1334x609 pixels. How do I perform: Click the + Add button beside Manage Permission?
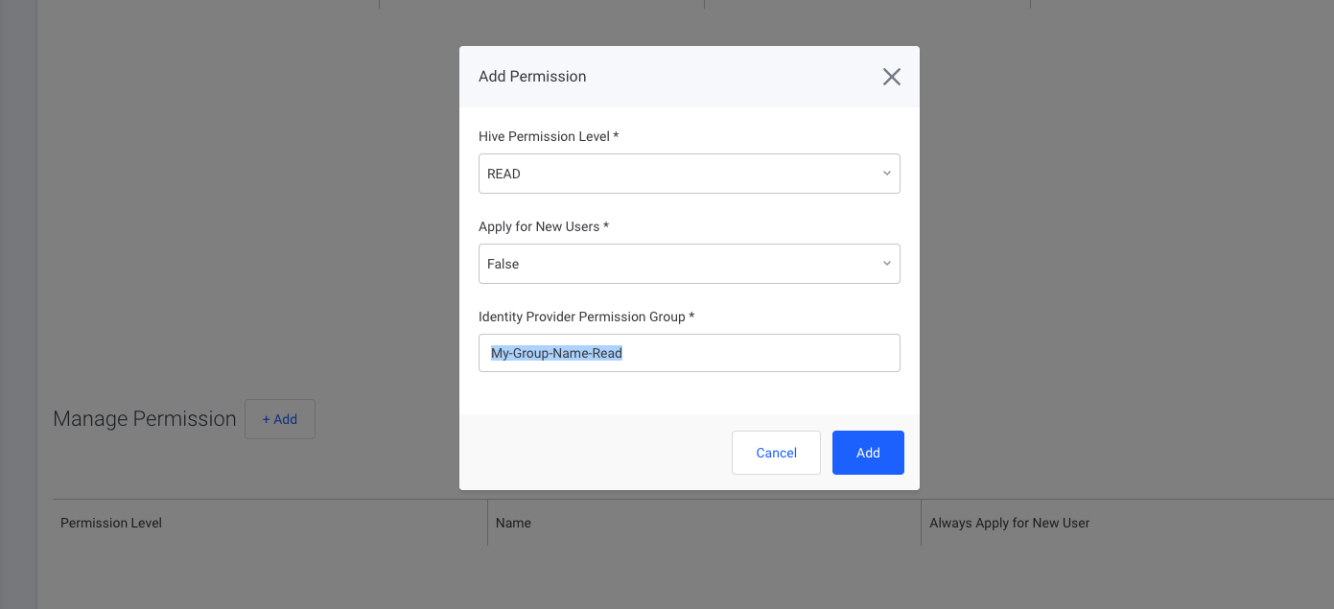click(280, 419)
